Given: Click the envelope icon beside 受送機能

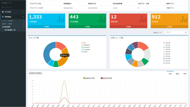Looking at the screenshot, I should (x=3, y=12).
